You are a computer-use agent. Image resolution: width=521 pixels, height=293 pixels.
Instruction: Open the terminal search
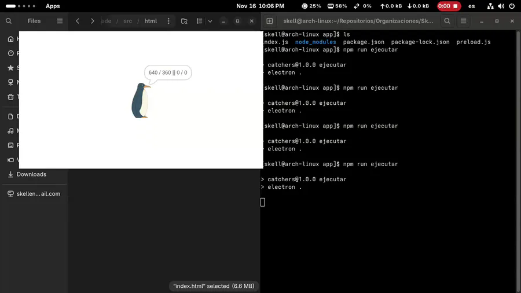(447, 21)
